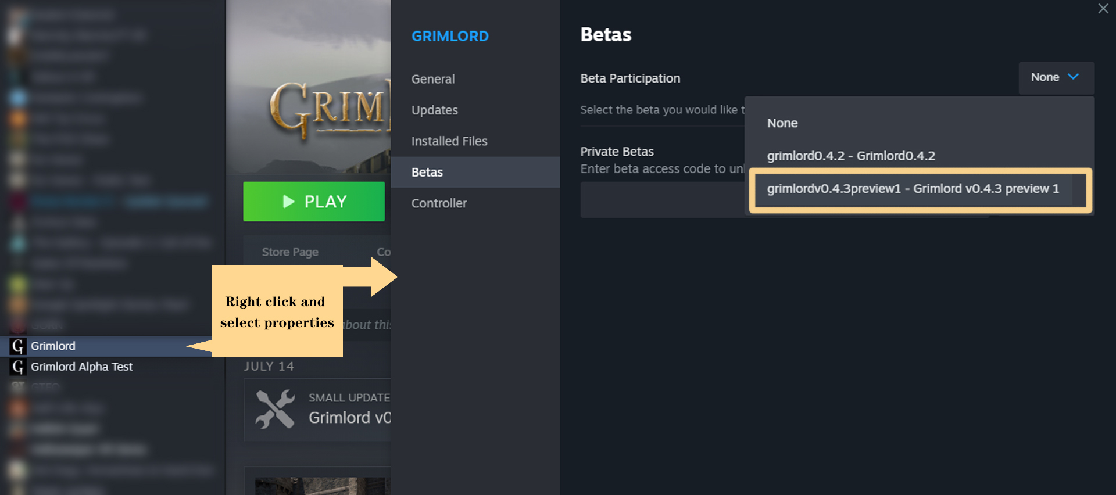Image resolution: width=1116 pixels, height=495 pixels.
Task: Click the private beta access code field
Action: pos(663,200)
